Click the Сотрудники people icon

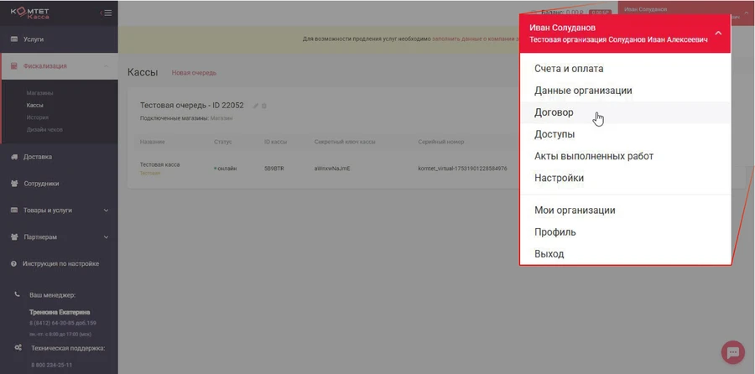click(14, 184)
